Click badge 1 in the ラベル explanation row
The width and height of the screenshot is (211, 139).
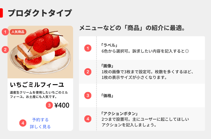[x=88, y=48]
